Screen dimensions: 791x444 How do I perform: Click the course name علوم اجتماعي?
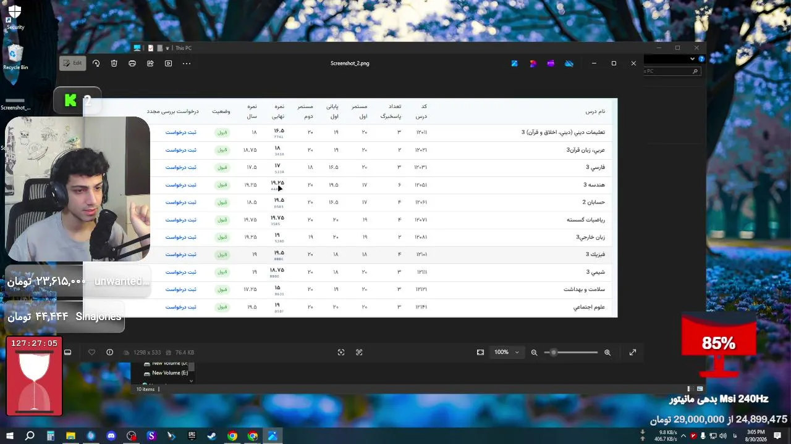[589, 307]
